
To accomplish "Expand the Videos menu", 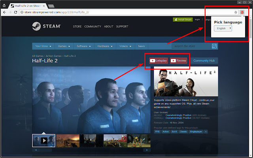I will tap(125, 46).
